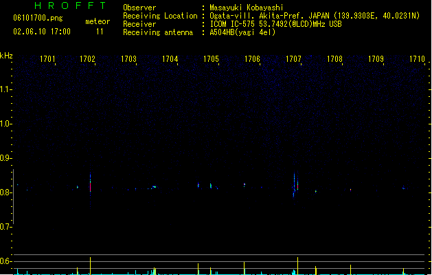Click the meteor count 11

click(x=100, y=32)
